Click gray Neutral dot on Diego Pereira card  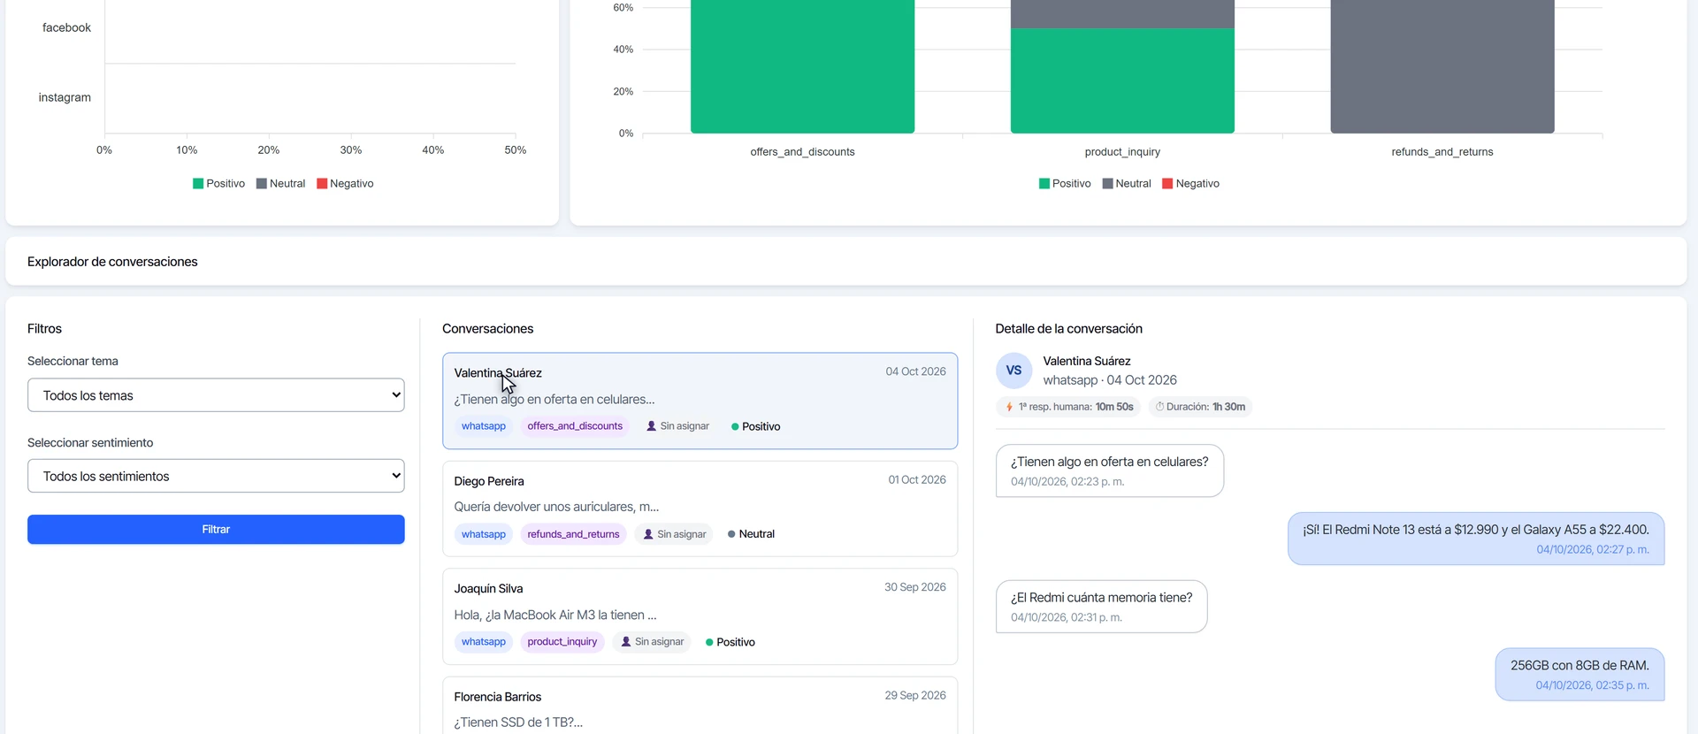(731, 534)
